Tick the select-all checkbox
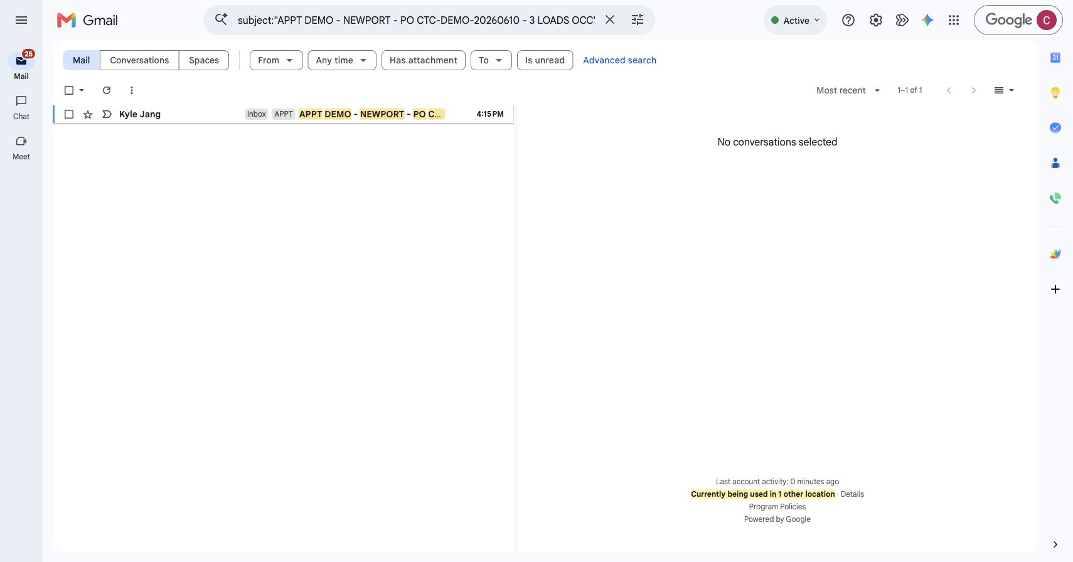 pos(69,90)
